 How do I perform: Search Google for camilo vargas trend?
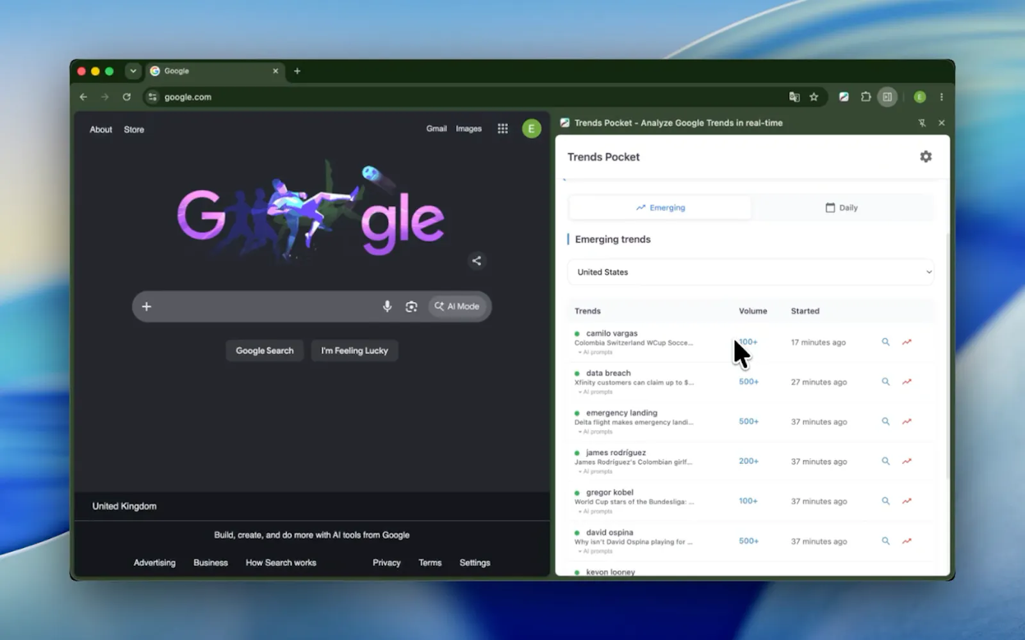(885, 342)
